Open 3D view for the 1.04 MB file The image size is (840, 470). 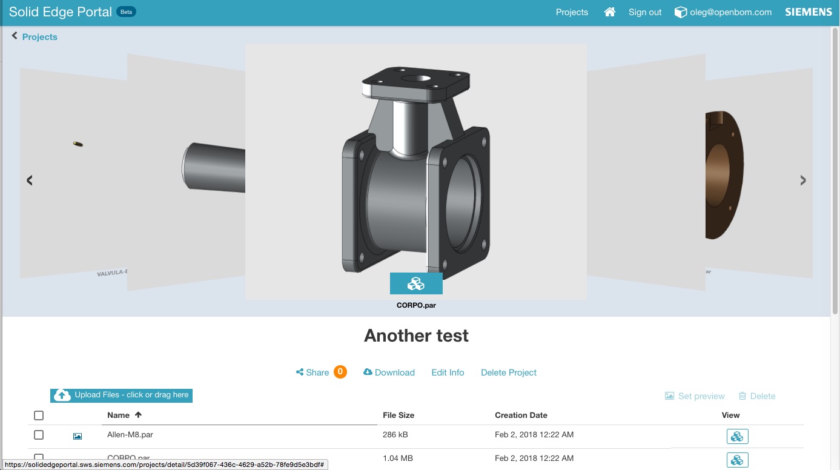(737, 460)
